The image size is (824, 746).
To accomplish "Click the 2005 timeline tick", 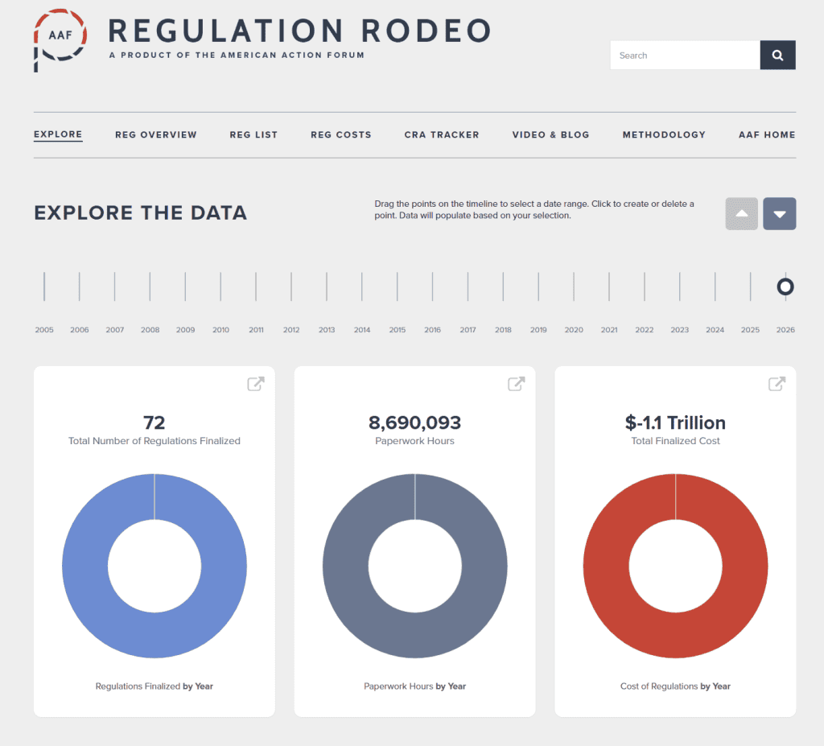I will point(44,286).
